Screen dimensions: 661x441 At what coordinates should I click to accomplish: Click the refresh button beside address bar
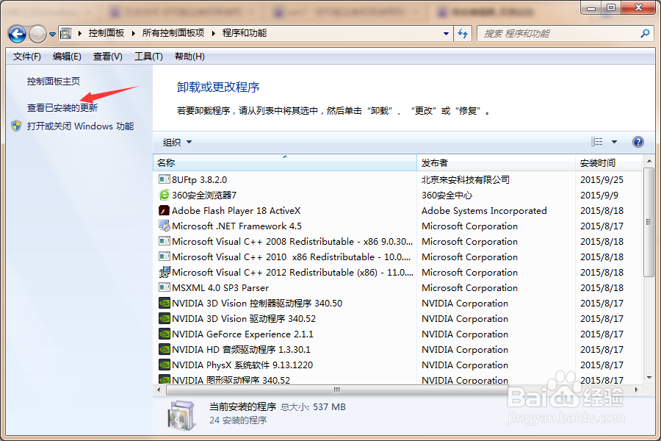click(463, 33)
